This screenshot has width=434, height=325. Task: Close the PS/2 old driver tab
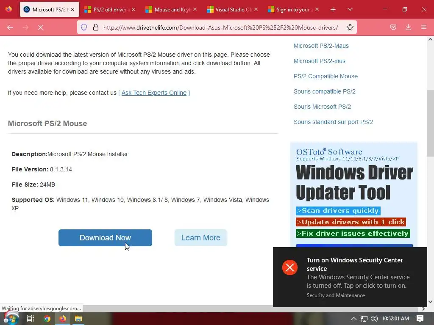coord(134,9)
